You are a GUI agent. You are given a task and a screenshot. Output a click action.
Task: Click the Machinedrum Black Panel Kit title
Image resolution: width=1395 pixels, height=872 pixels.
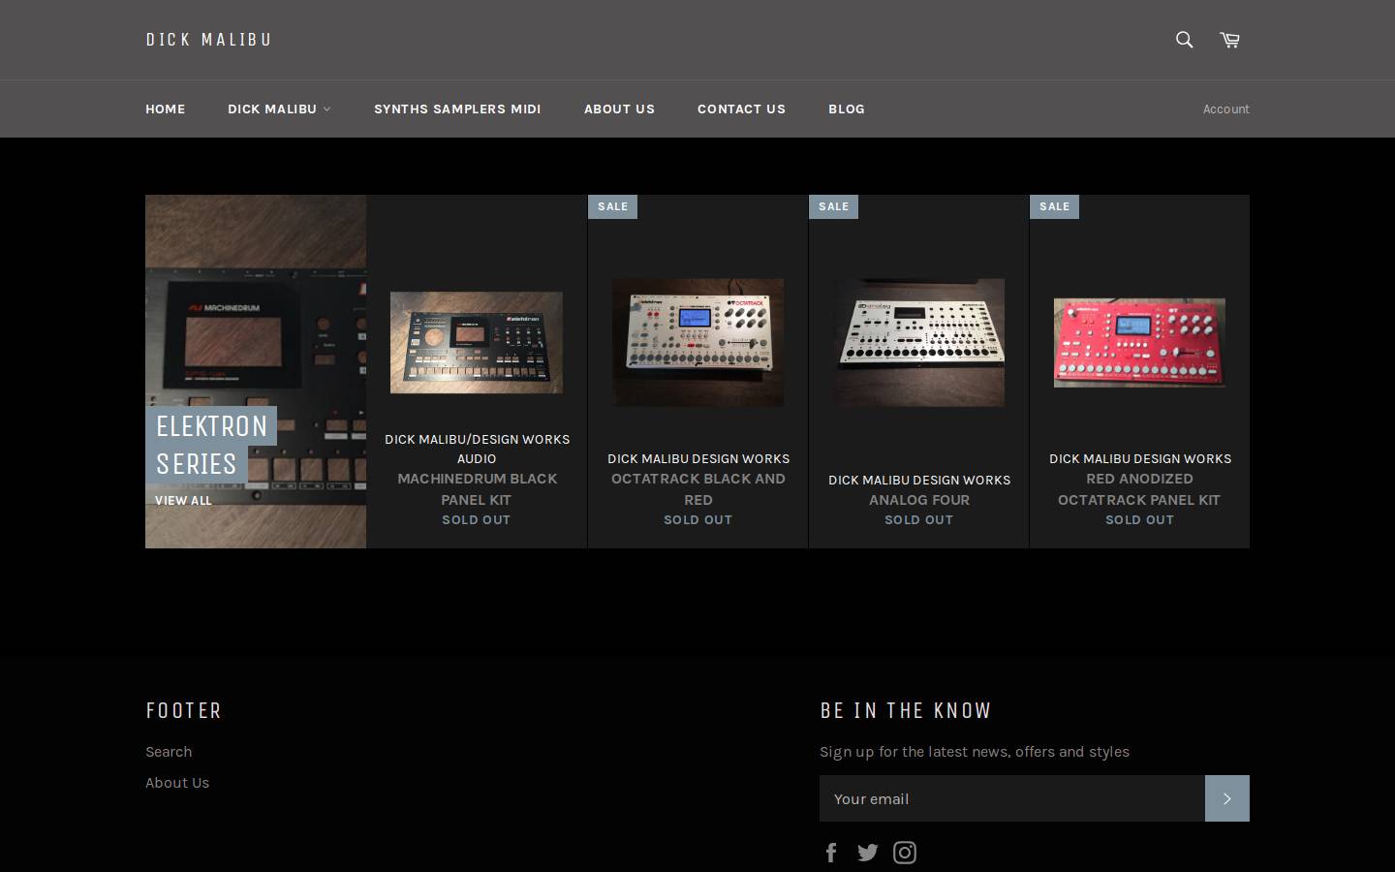click(477, 489)
